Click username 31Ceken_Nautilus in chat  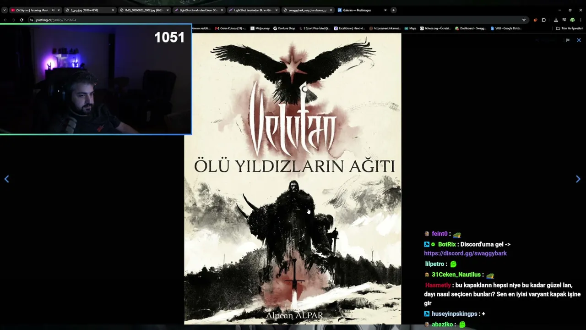[x=456, y=275]
